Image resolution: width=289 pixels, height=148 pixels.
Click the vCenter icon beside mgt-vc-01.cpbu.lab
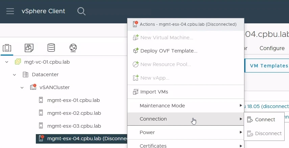(x=18, y=62)
